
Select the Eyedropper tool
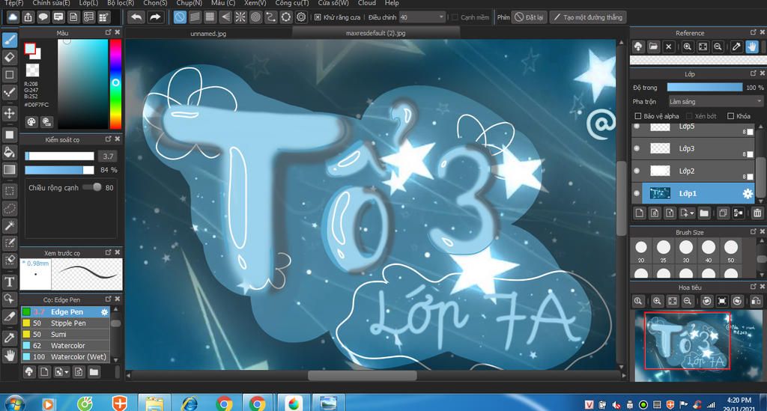point(10,337)
